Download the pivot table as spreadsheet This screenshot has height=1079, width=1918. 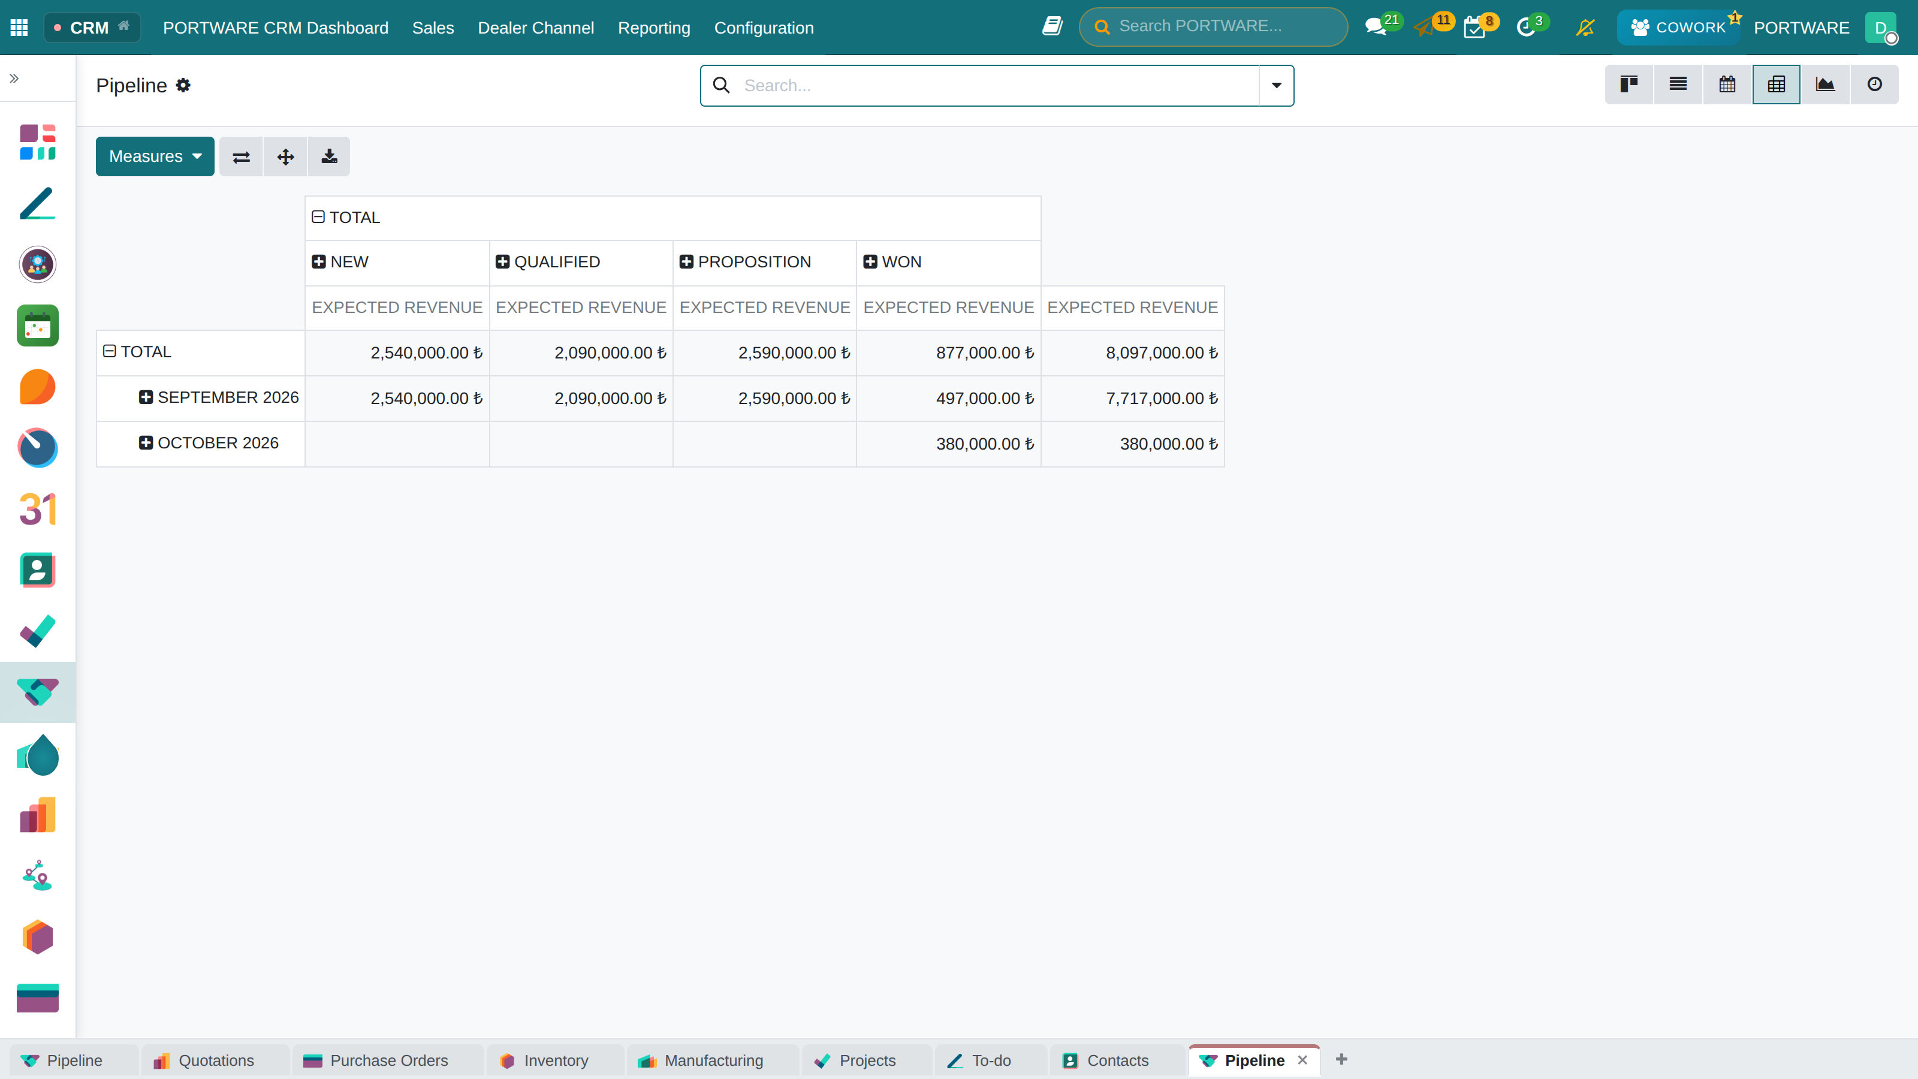point(329,156)
